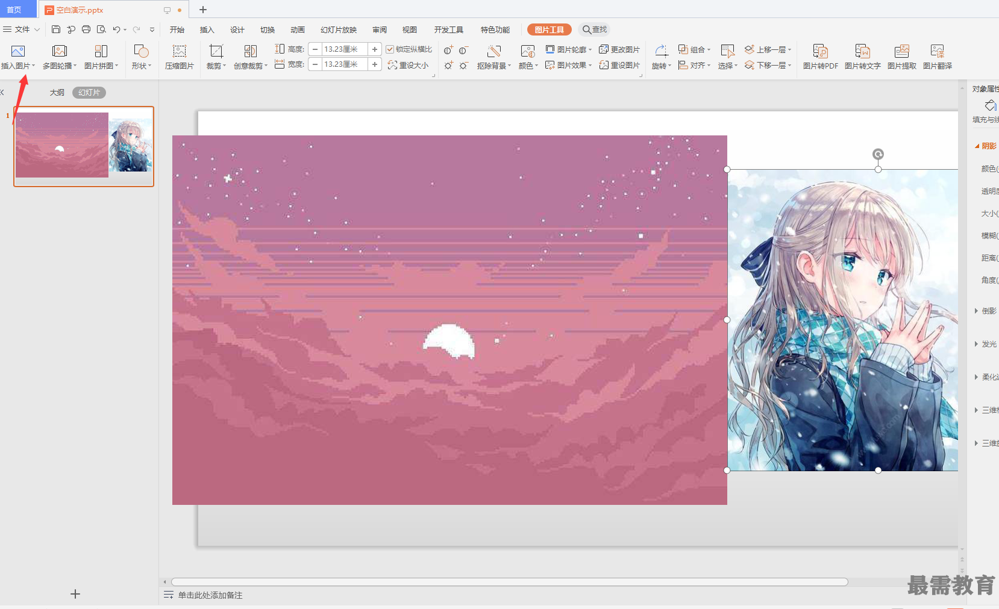Increase brightness with the sun plus icon
Screen dimensions: 999x609
pos(448,65)
